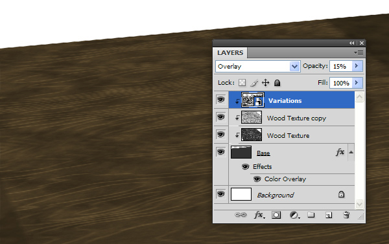The image size is (389, 244).
Task: Select Wood Texture copy layer thumbnail
Action: tap(252, 117)
